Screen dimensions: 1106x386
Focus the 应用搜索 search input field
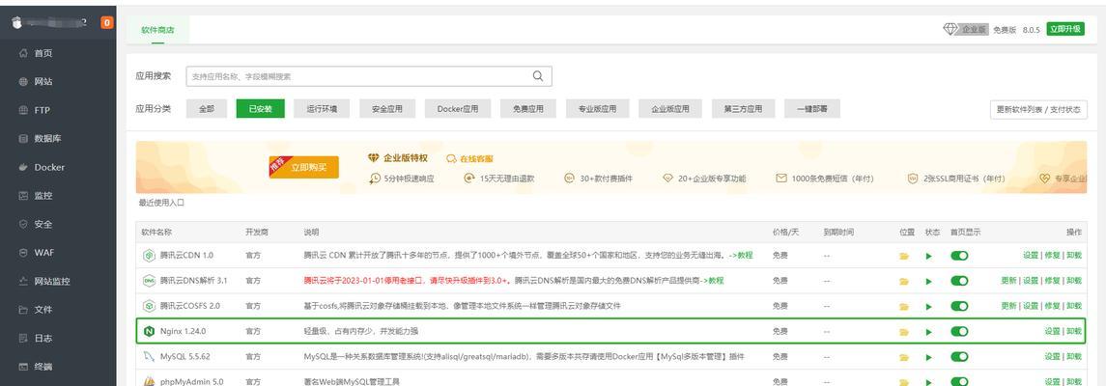369,76
